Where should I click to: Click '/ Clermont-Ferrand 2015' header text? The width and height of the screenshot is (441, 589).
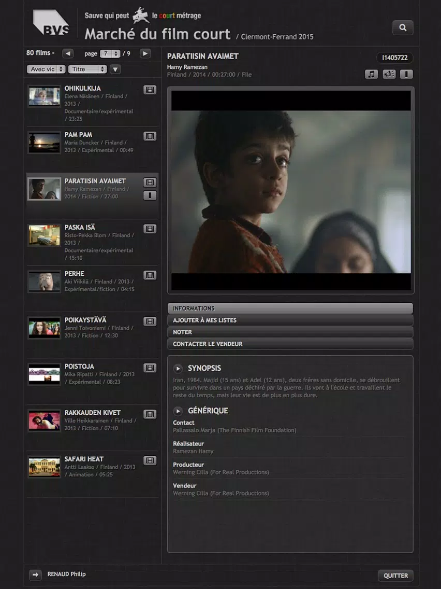(274, 37)
